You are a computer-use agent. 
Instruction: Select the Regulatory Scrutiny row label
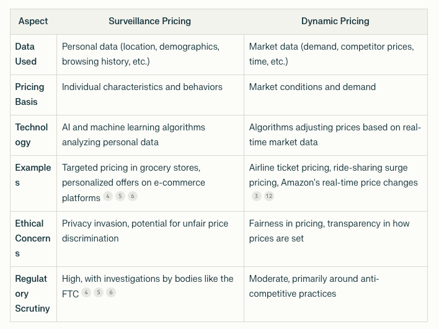click(32, 294)
